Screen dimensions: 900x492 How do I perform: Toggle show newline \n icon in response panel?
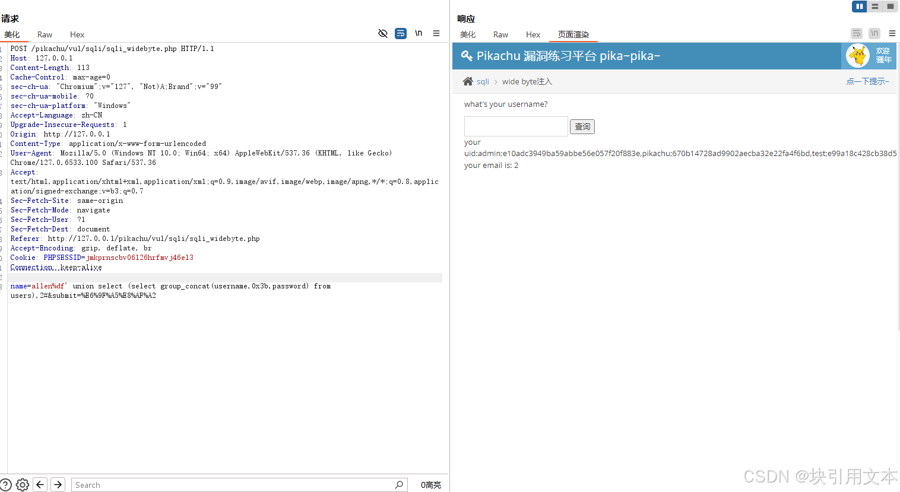click(x=874, y=33)
